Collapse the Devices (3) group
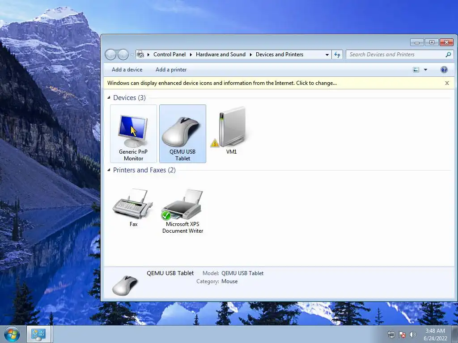The width and height of the screenshot is (458, 343). (x=109, y=98)
